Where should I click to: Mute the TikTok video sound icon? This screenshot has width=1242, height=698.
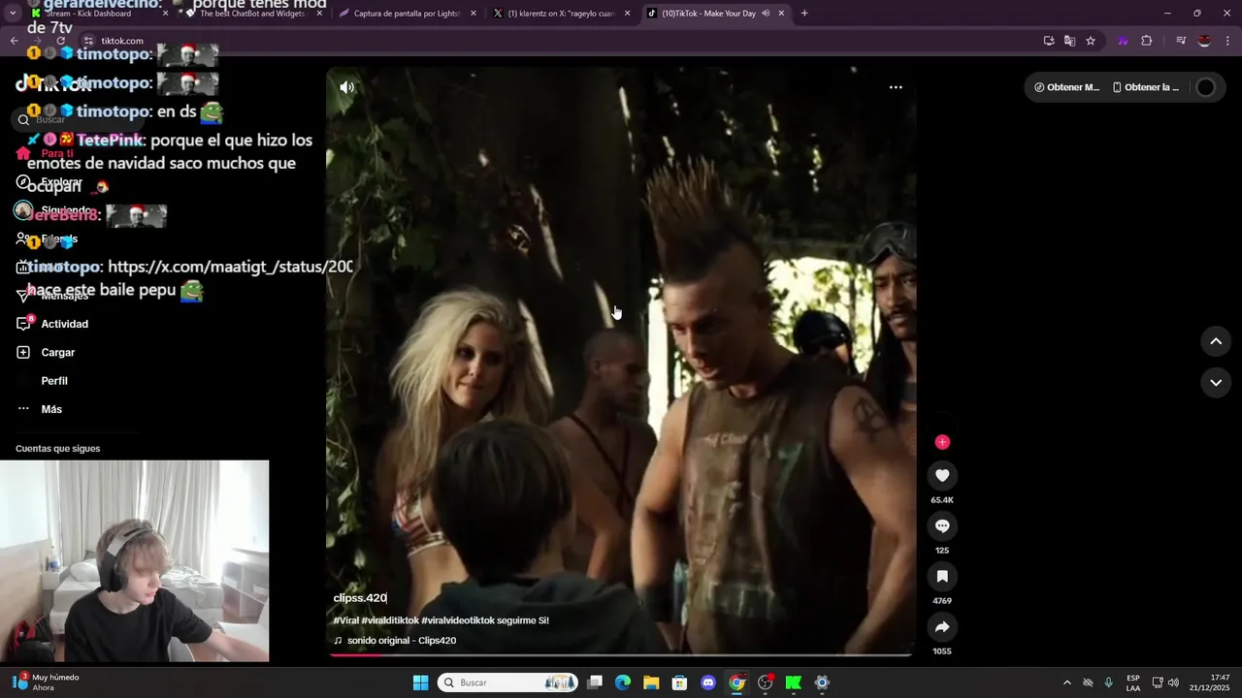pos(346,87)
